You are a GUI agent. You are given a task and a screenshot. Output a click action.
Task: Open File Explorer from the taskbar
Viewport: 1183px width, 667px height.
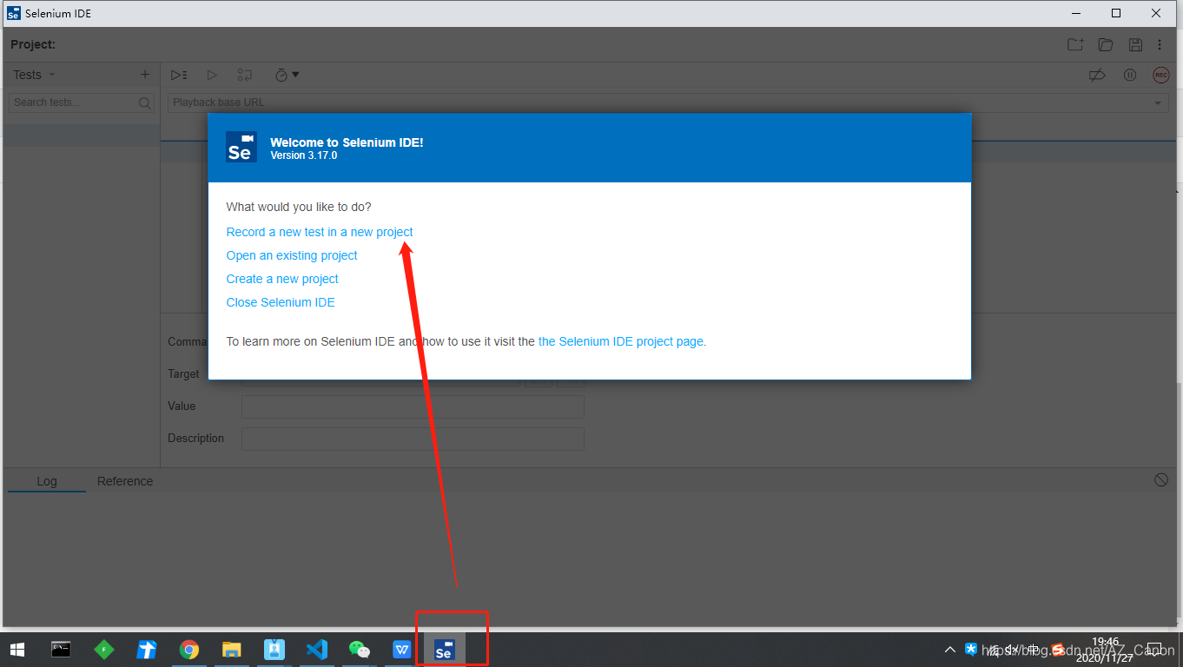tap(232, 650)
